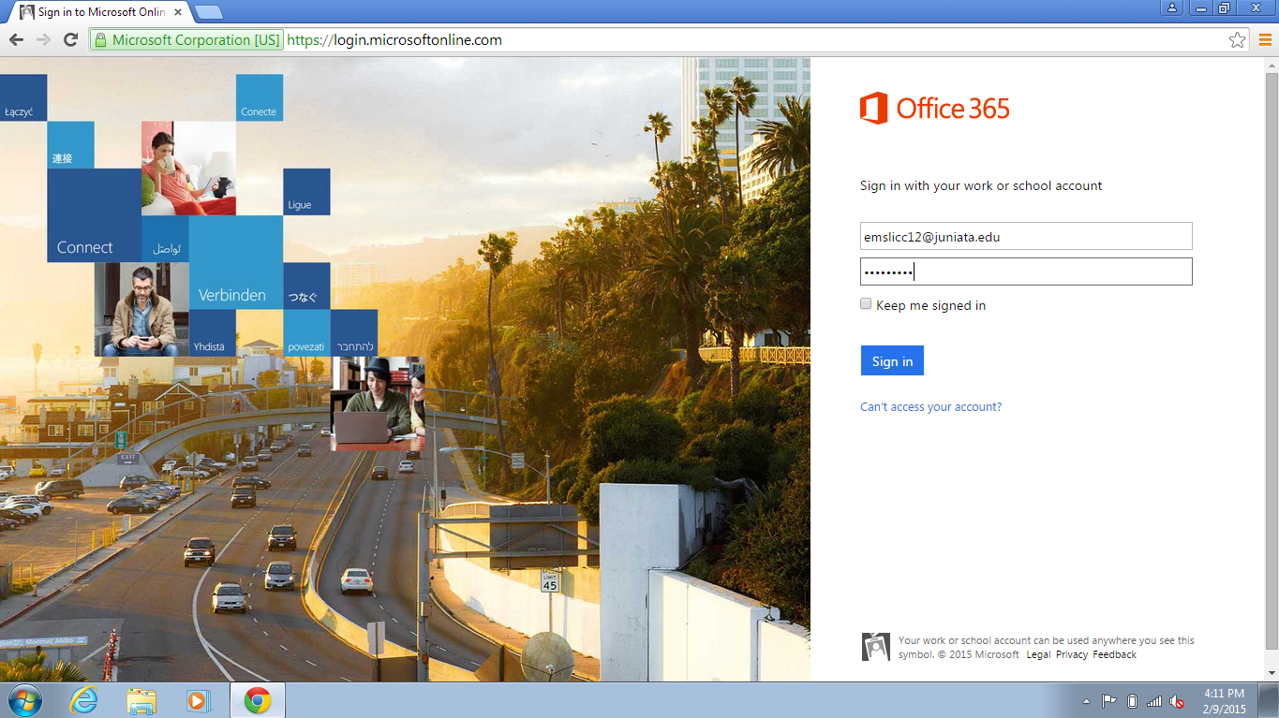Click the Yhdistä tile
This screenshot has height=718, width=1279.
click(212, 332)
